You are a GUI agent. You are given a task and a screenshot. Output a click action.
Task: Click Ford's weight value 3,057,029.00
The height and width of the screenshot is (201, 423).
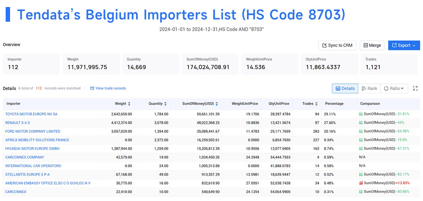[x=122, y=131]
